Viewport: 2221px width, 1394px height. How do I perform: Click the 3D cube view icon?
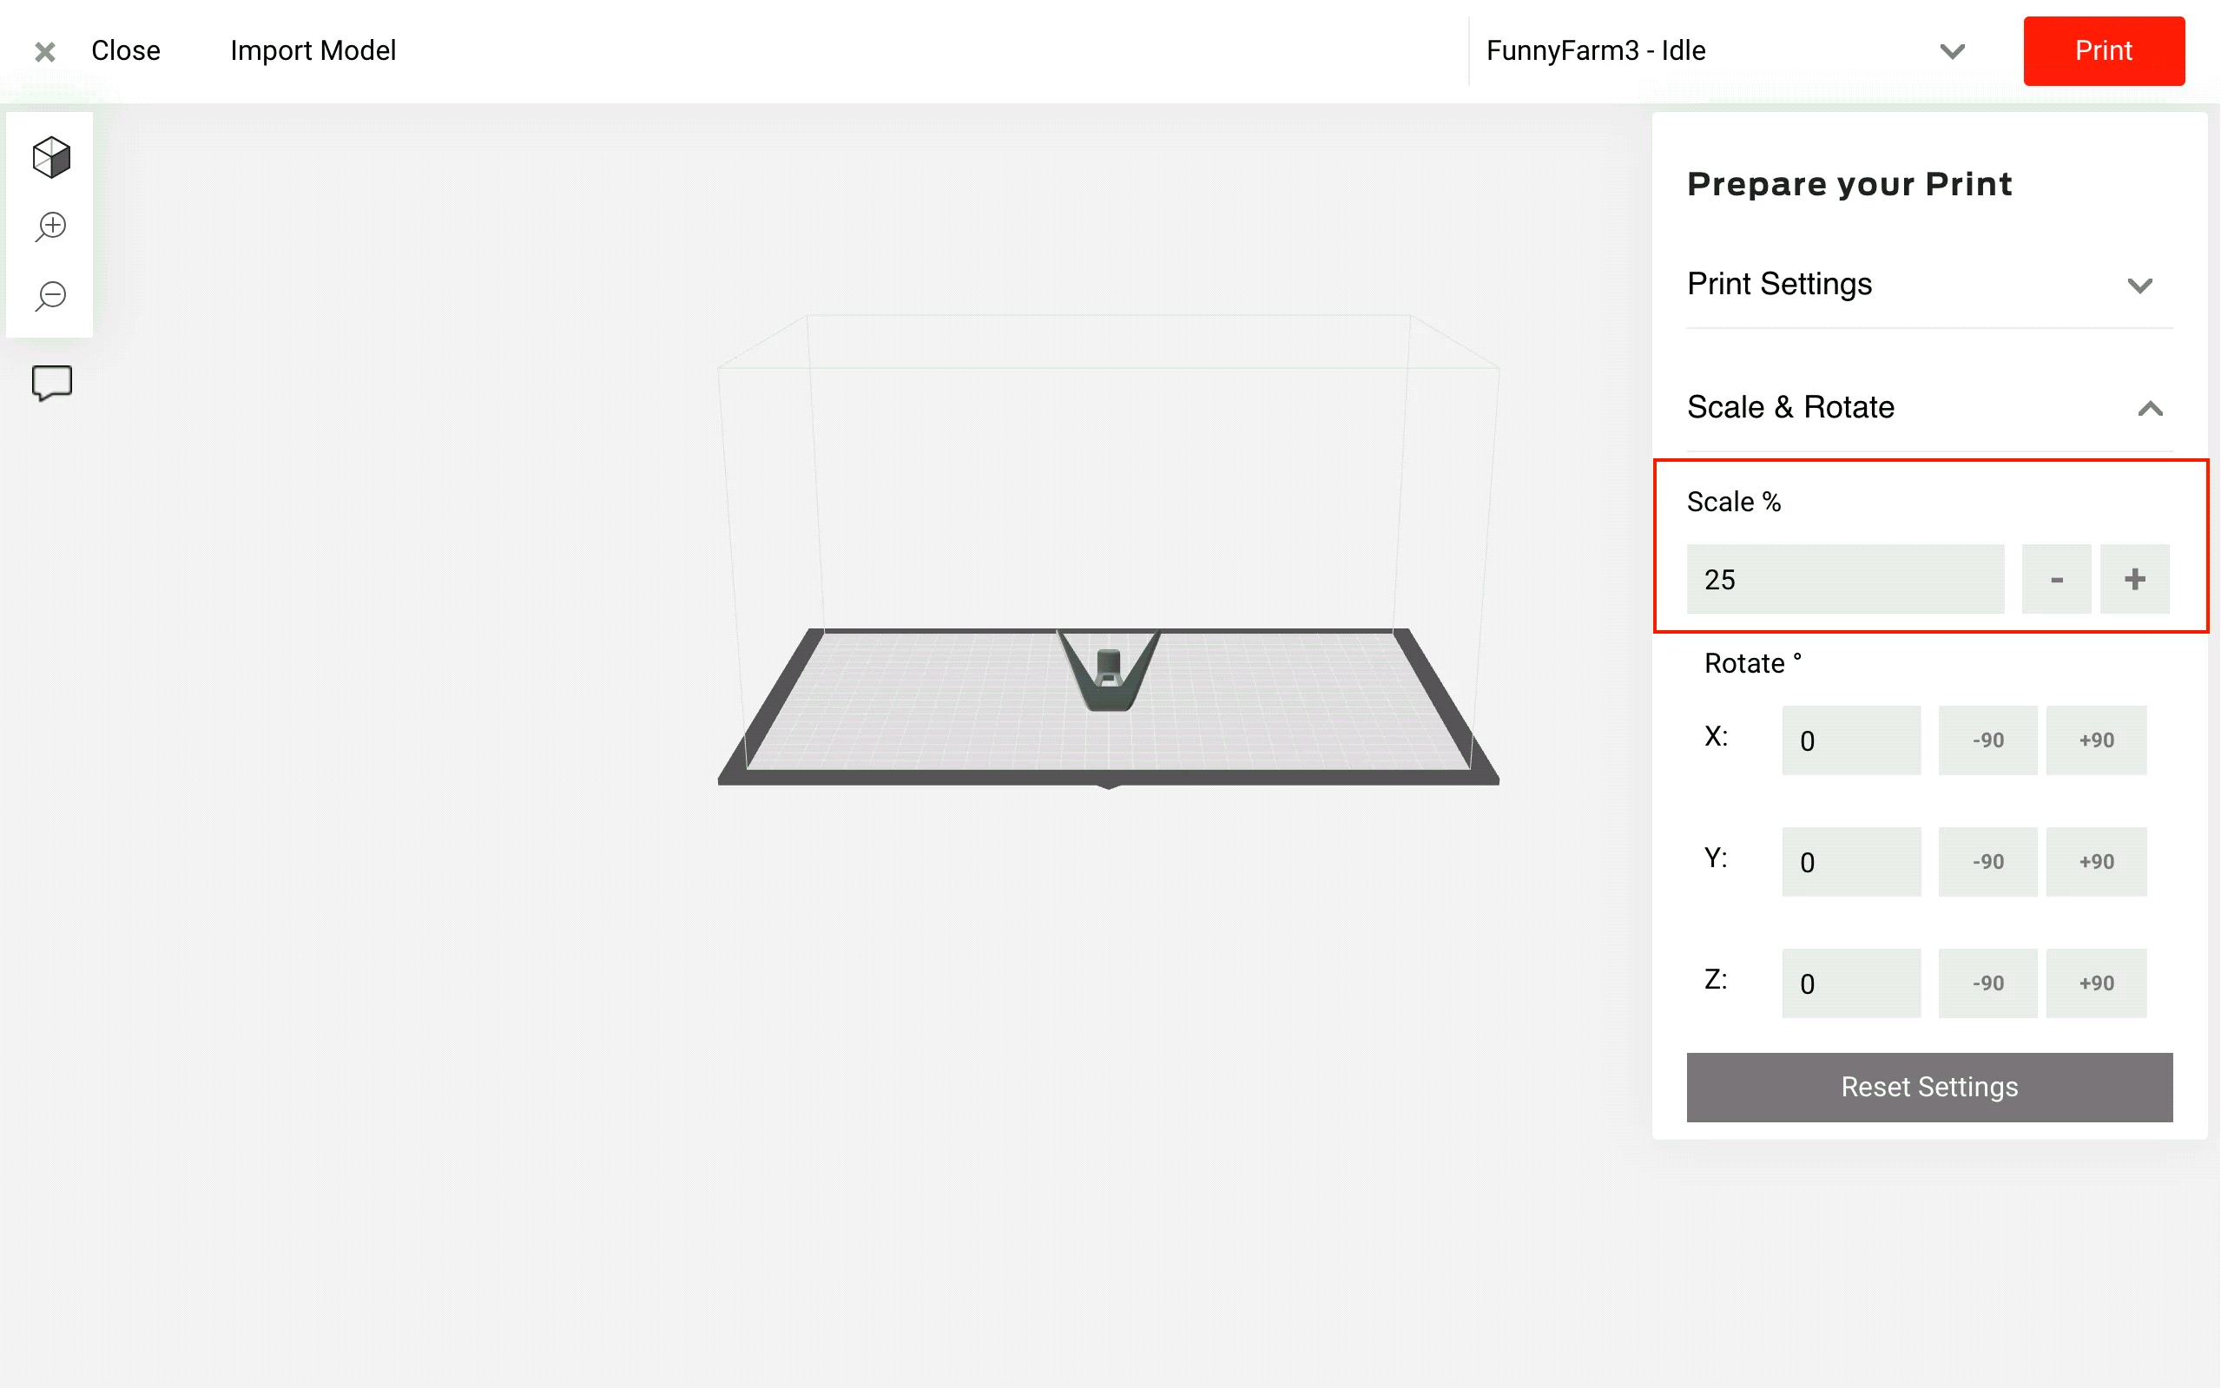click(51, 157)
